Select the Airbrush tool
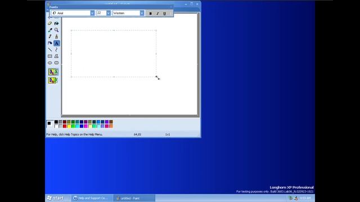Viewport: 360px width, 202px height. [x=50, y=43]
